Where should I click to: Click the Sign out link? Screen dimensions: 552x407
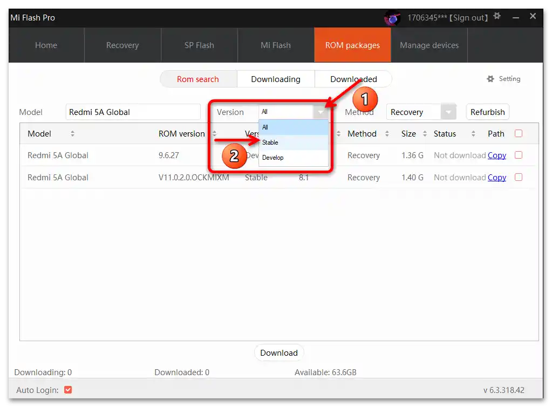click(469, 18)
